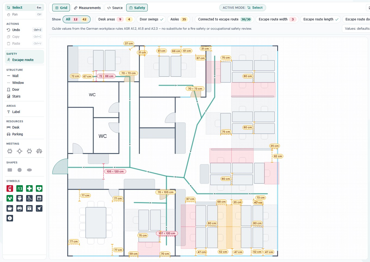The image size is (370, 262).
Task: Add the cleaning broom symbol
Action: (x=39, y=208)
